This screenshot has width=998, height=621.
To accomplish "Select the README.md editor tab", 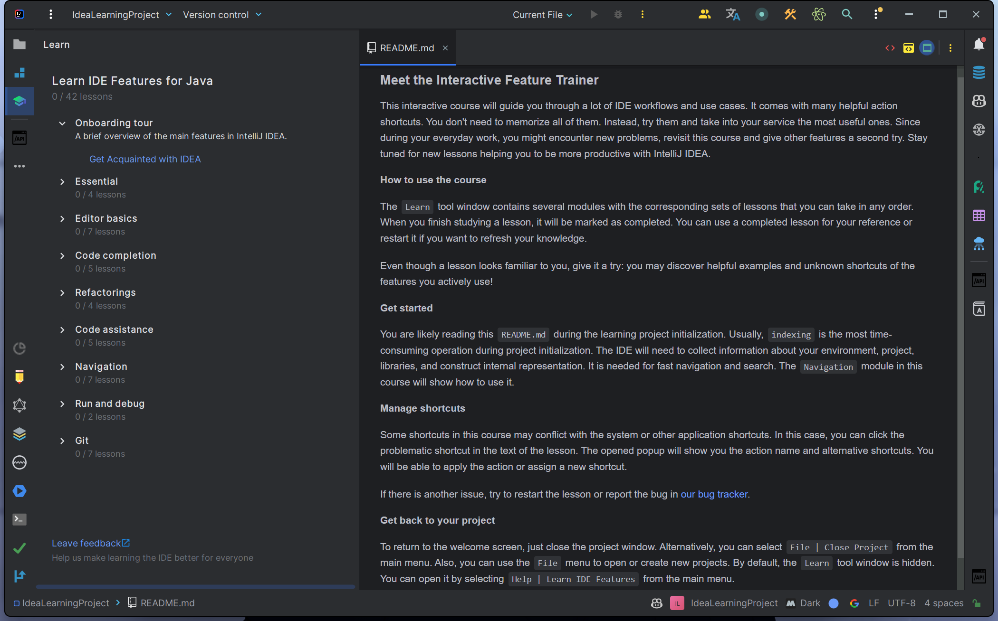I will click(407, 48).
